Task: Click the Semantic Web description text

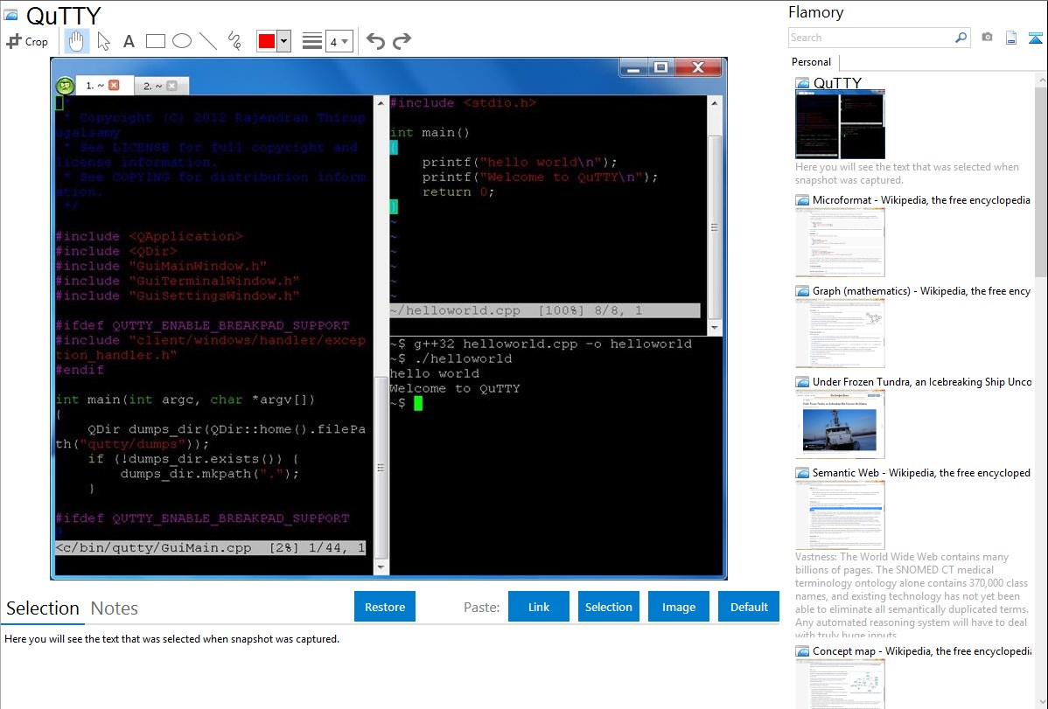Action: pyautogui.click(x=912, y=596)
